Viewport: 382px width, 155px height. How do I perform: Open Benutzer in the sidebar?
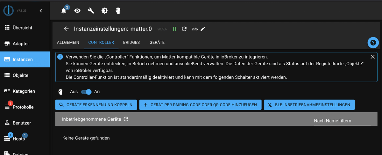(x=25, y=123)
